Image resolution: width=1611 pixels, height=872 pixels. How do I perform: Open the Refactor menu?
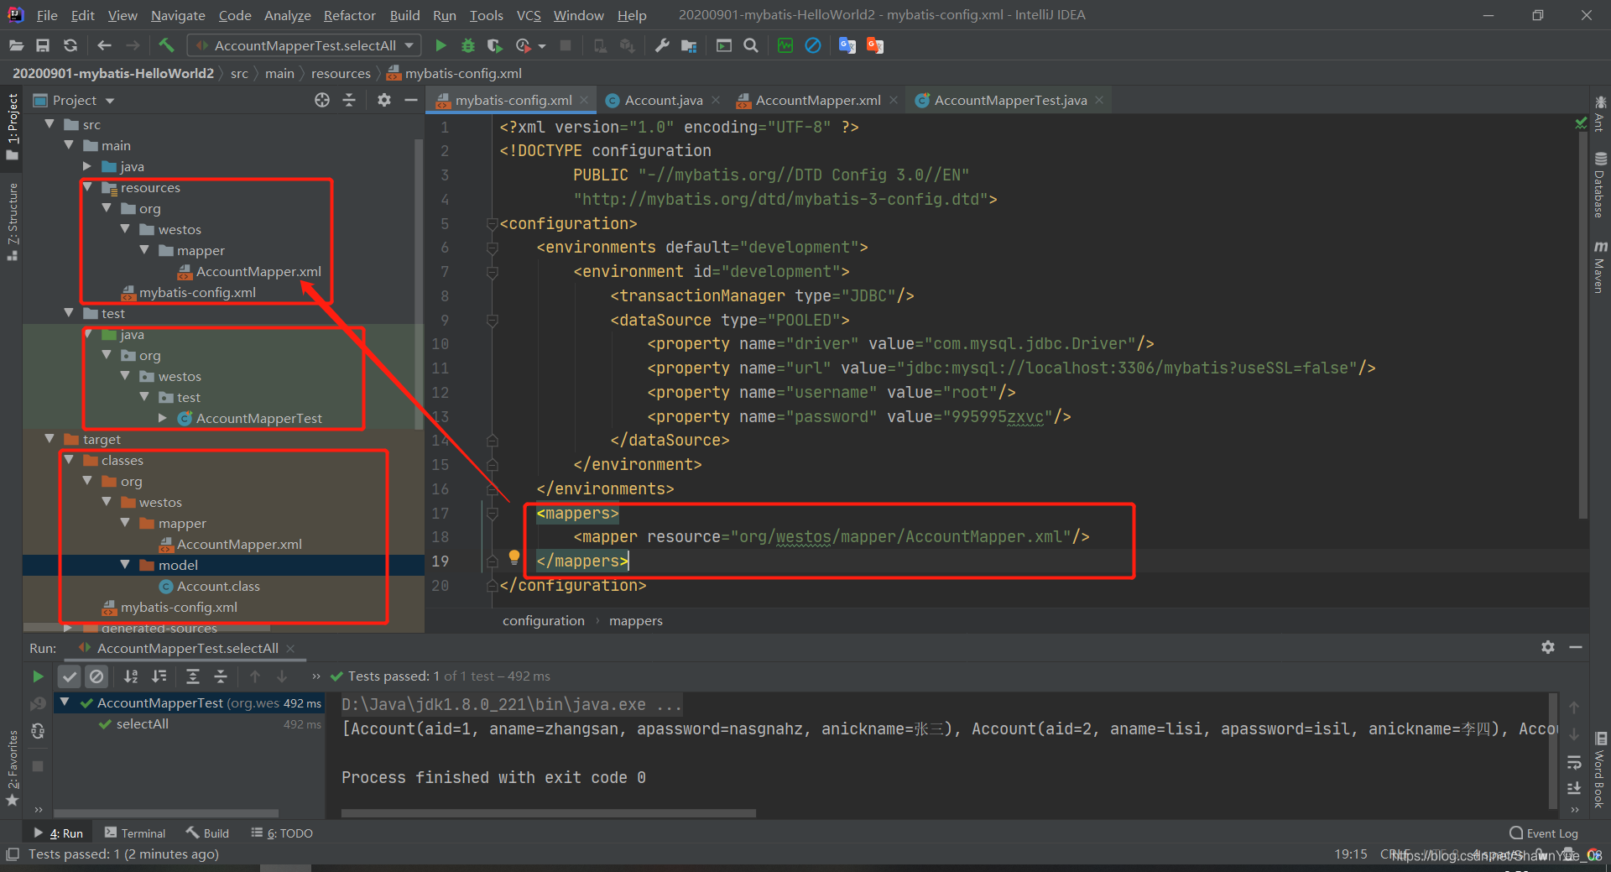pos(349,15)
